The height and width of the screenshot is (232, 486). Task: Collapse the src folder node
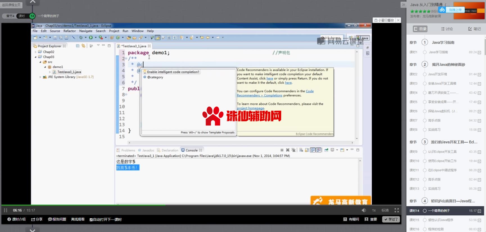(x=40, y=62)
